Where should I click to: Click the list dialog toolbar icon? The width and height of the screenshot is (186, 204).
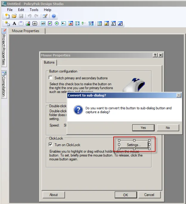(x=100, y=24)
